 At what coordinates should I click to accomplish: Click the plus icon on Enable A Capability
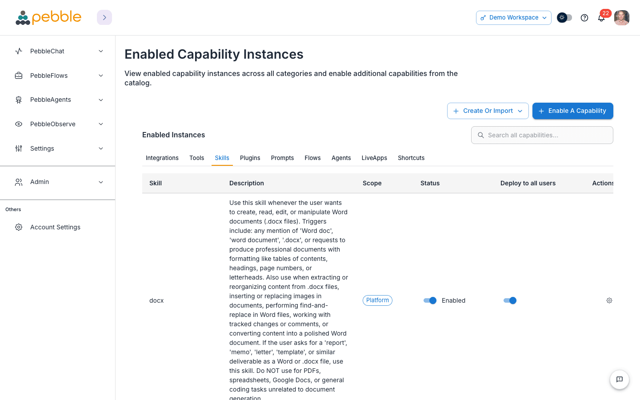(x=541, y=111)
